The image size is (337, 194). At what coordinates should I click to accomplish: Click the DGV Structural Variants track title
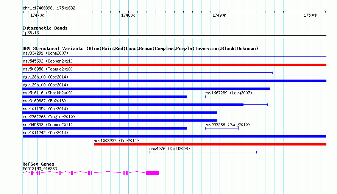click(x=140, y=48)
